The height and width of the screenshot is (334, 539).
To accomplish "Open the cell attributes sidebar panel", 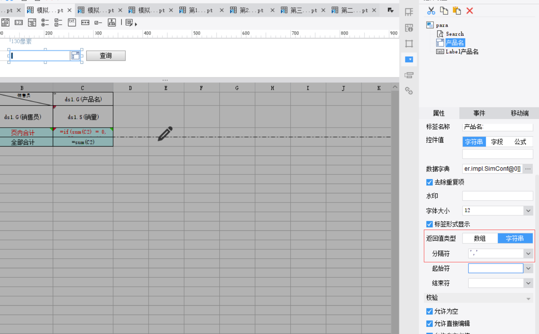I will [409, 28].
